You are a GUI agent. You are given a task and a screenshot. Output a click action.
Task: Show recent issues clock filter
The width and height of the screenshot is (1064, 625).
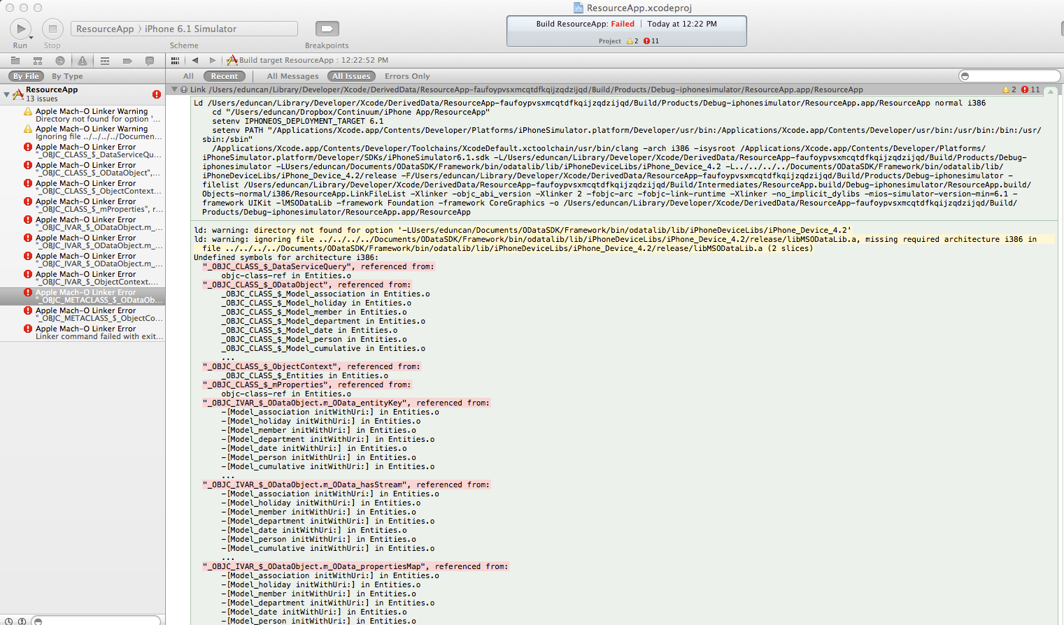(x=8, y=621)
